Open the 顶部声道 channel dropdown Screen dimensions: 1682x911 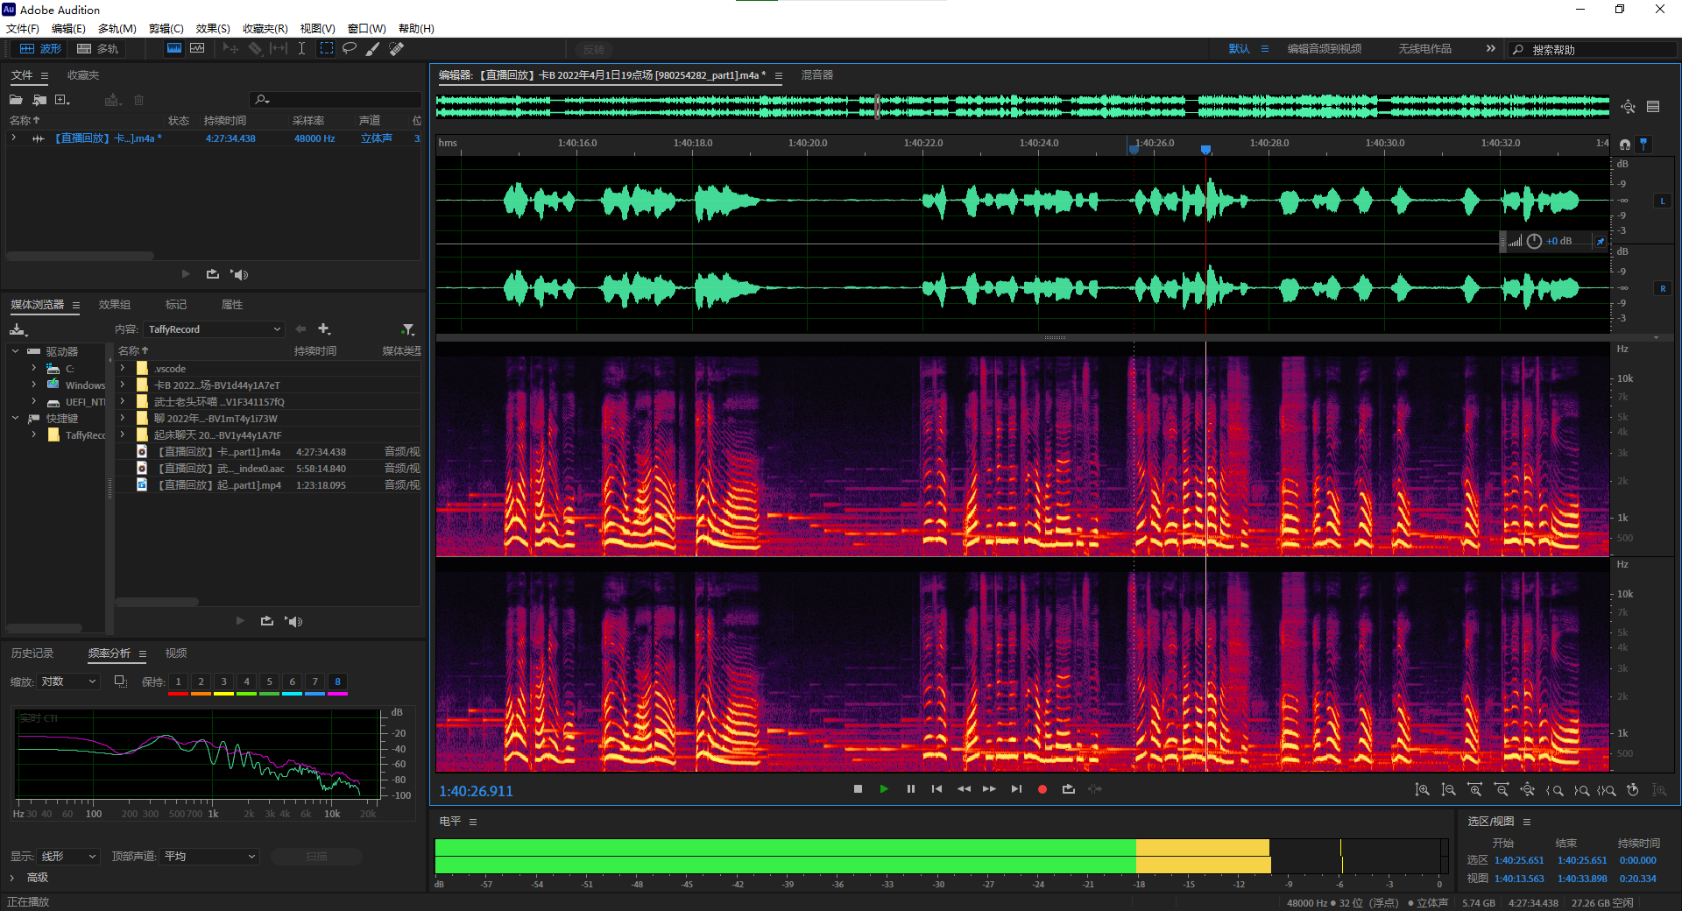pyautogui.click(x=210, y=857)
